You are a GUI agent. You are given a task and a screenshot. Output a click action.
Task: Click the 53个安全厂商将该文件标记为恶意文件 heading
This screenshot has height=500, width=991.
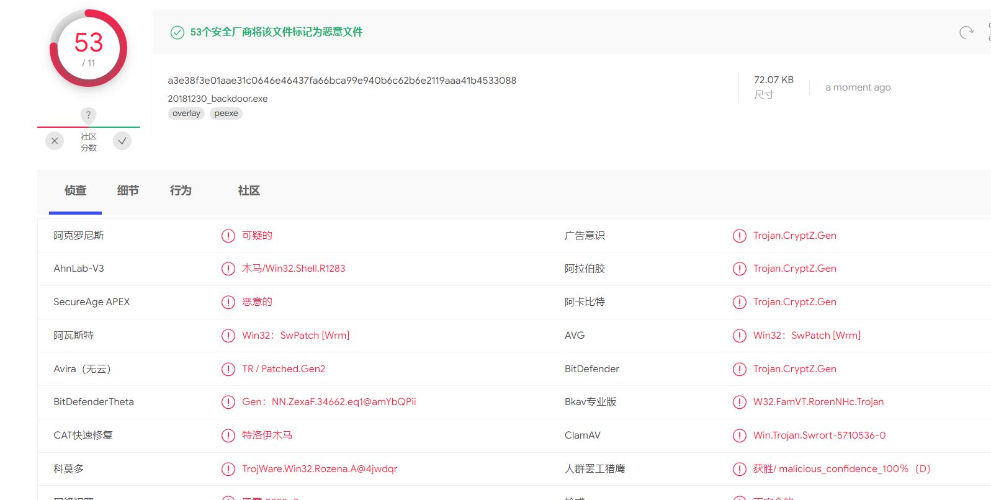click(x=276, y=32)
